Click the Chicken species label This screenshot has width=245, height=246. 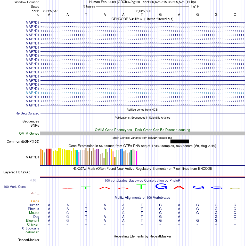[33, 224]
